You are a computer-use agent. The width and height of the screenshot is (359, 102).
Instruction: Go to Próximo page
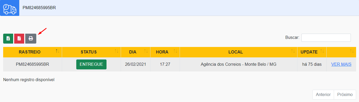[345, 95]
